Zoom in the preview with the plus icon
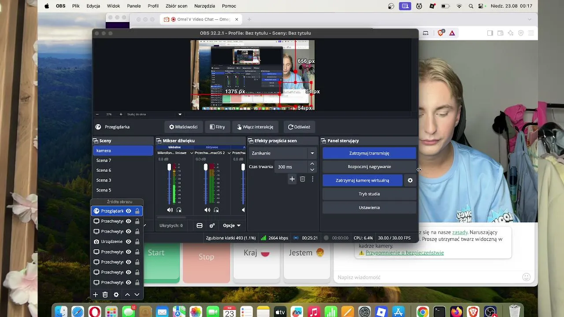Image resolution: width=564 pixels, height=317 pixels. click(x=121, y=114)
